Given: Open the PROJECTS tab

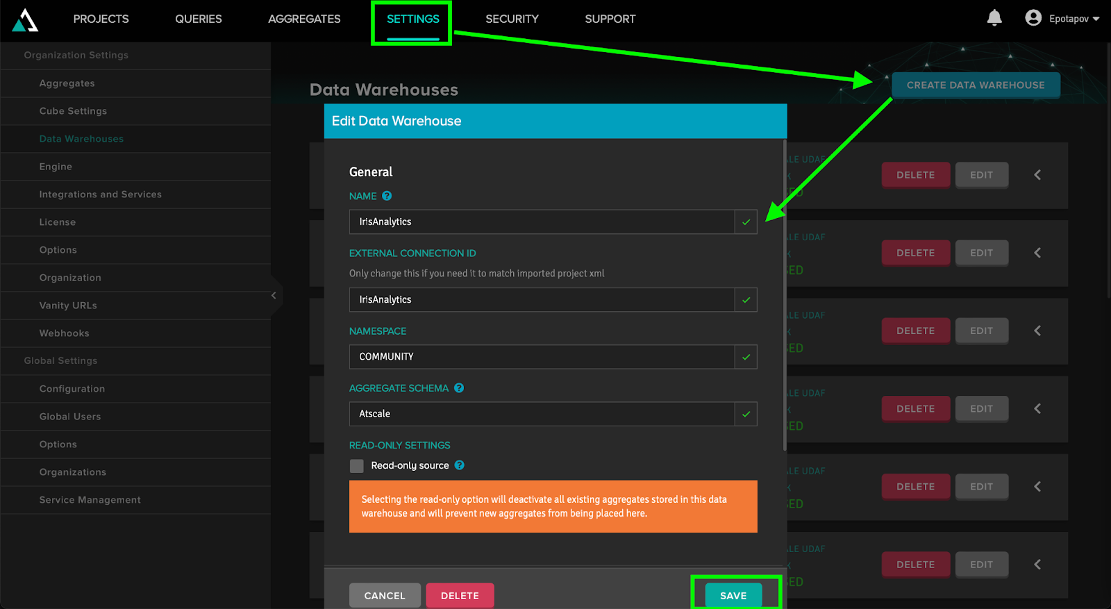Looking at the screenshot, I should (101, 19).
